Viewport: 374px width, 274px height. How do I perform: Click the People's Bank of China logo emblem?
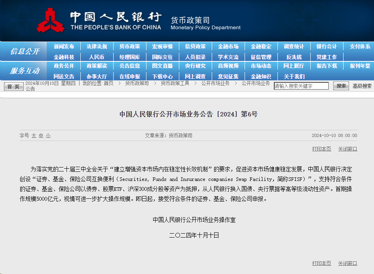tap(50, 21)
